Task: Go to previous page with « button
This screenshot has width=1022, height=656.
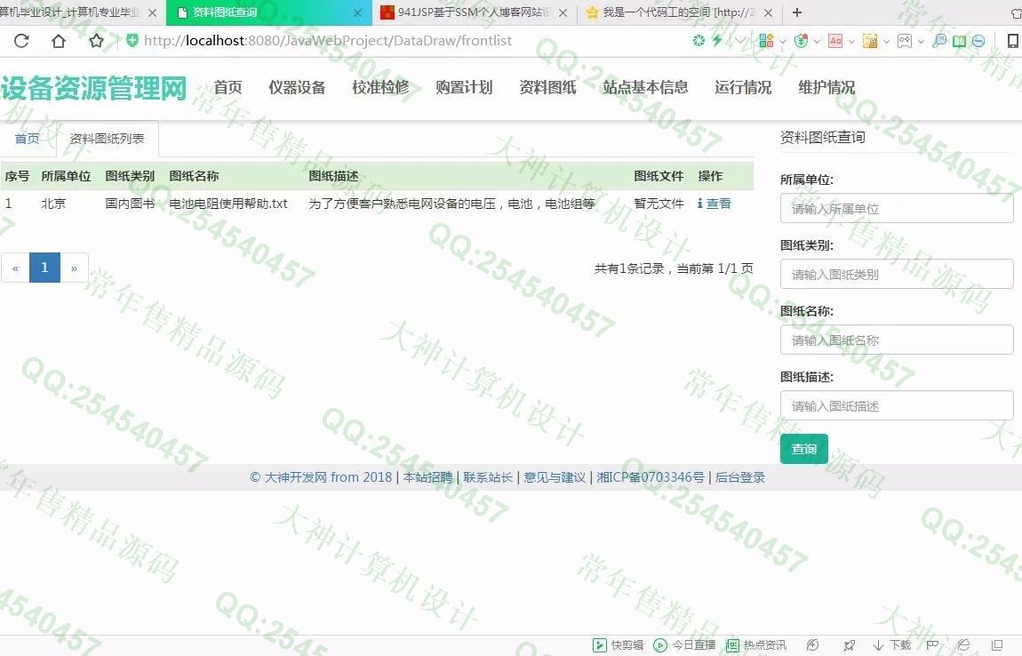Action: point(15,268)
